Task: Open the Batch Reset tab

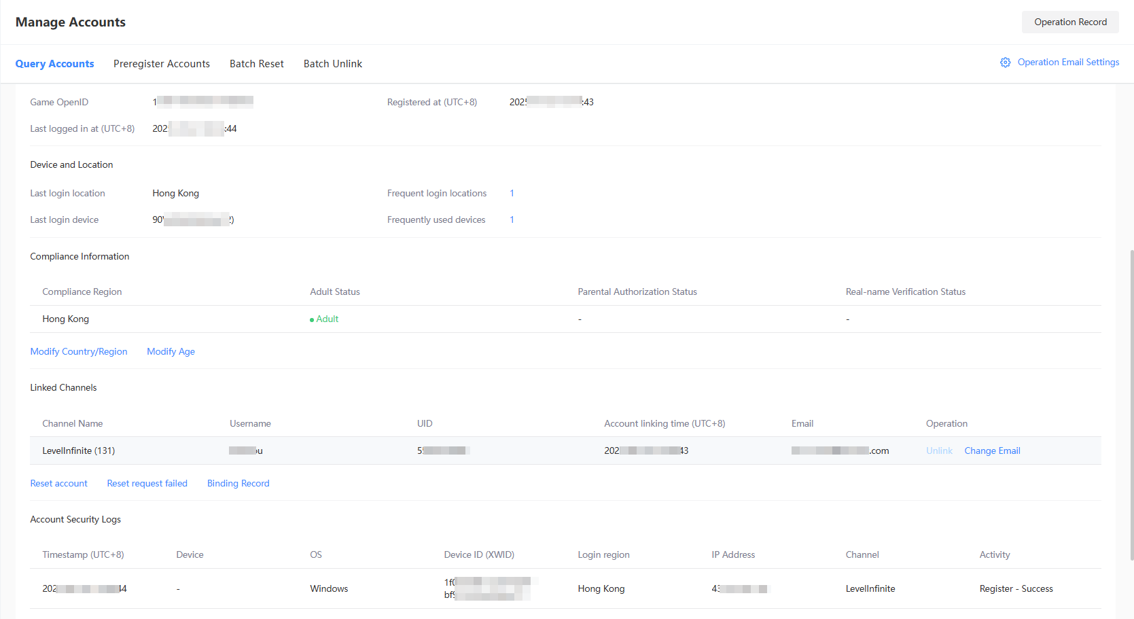Action: [256, 64]
